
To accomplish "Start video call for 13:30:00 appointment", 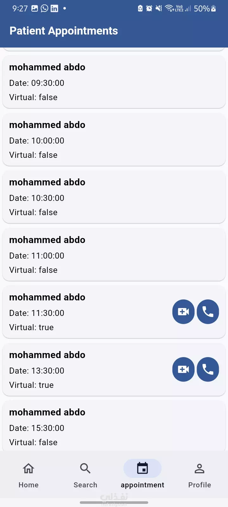I will pos(183,369).
